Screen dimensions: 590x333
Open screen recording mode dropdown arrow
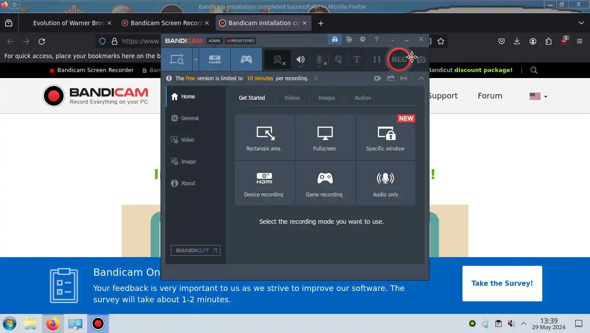tap(196, 59)
